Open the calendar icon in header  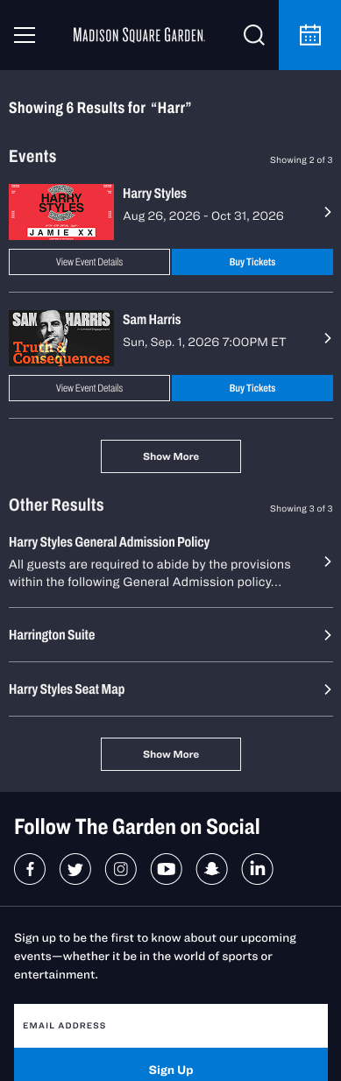[310, 35]
